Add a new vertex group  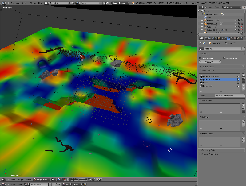pos(243,75)
